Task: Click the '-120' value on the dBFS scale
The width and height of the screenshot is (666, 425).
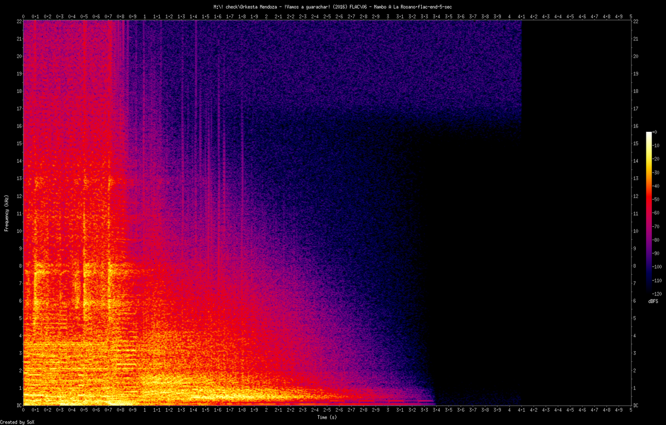Action: pos(657,294)
